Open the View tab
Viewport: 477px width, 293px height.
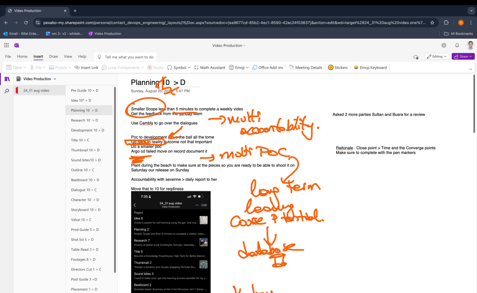68,56
